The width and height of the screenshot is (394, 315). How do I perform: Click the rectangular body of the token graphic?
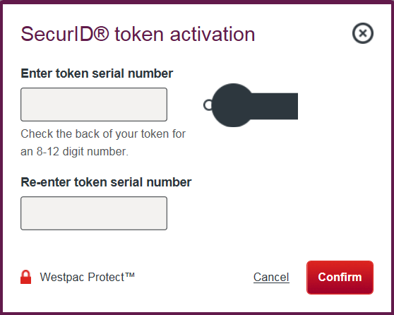[x=275, y=106]
